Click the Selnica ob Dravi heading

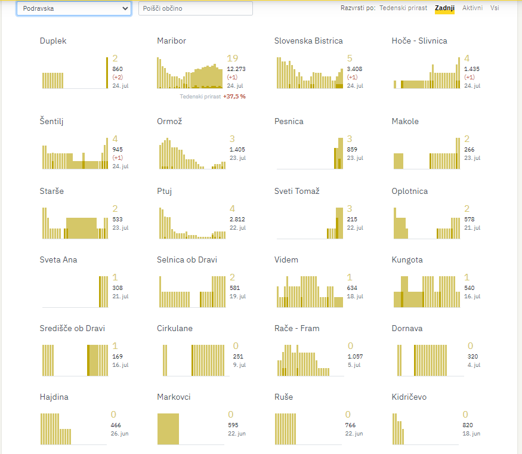click(187, 260)
